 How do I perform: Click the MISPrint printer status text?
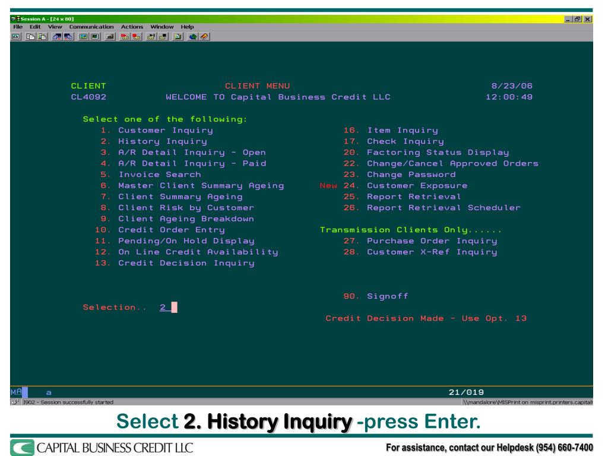(x=528, y=402)
